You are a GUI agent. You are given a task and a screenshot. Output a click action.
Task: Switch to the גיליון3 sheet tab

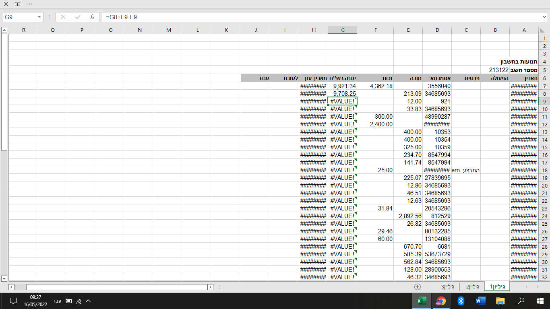[448, 287]
